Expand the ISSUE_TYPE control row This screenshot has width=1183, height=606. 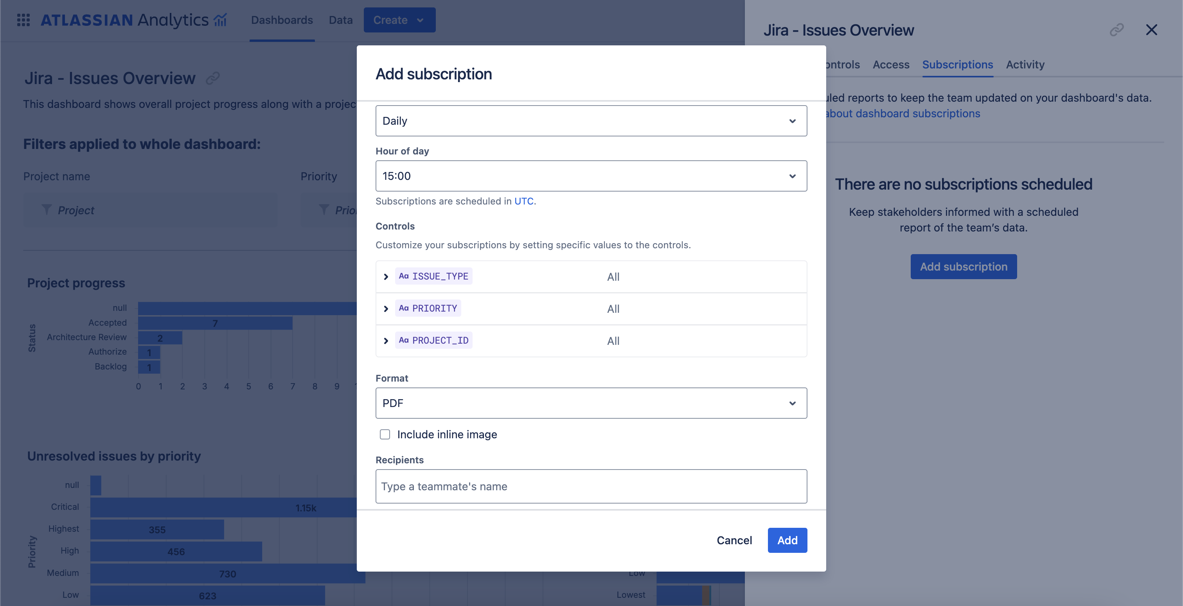pyautogui.click(x=386, y=276)
